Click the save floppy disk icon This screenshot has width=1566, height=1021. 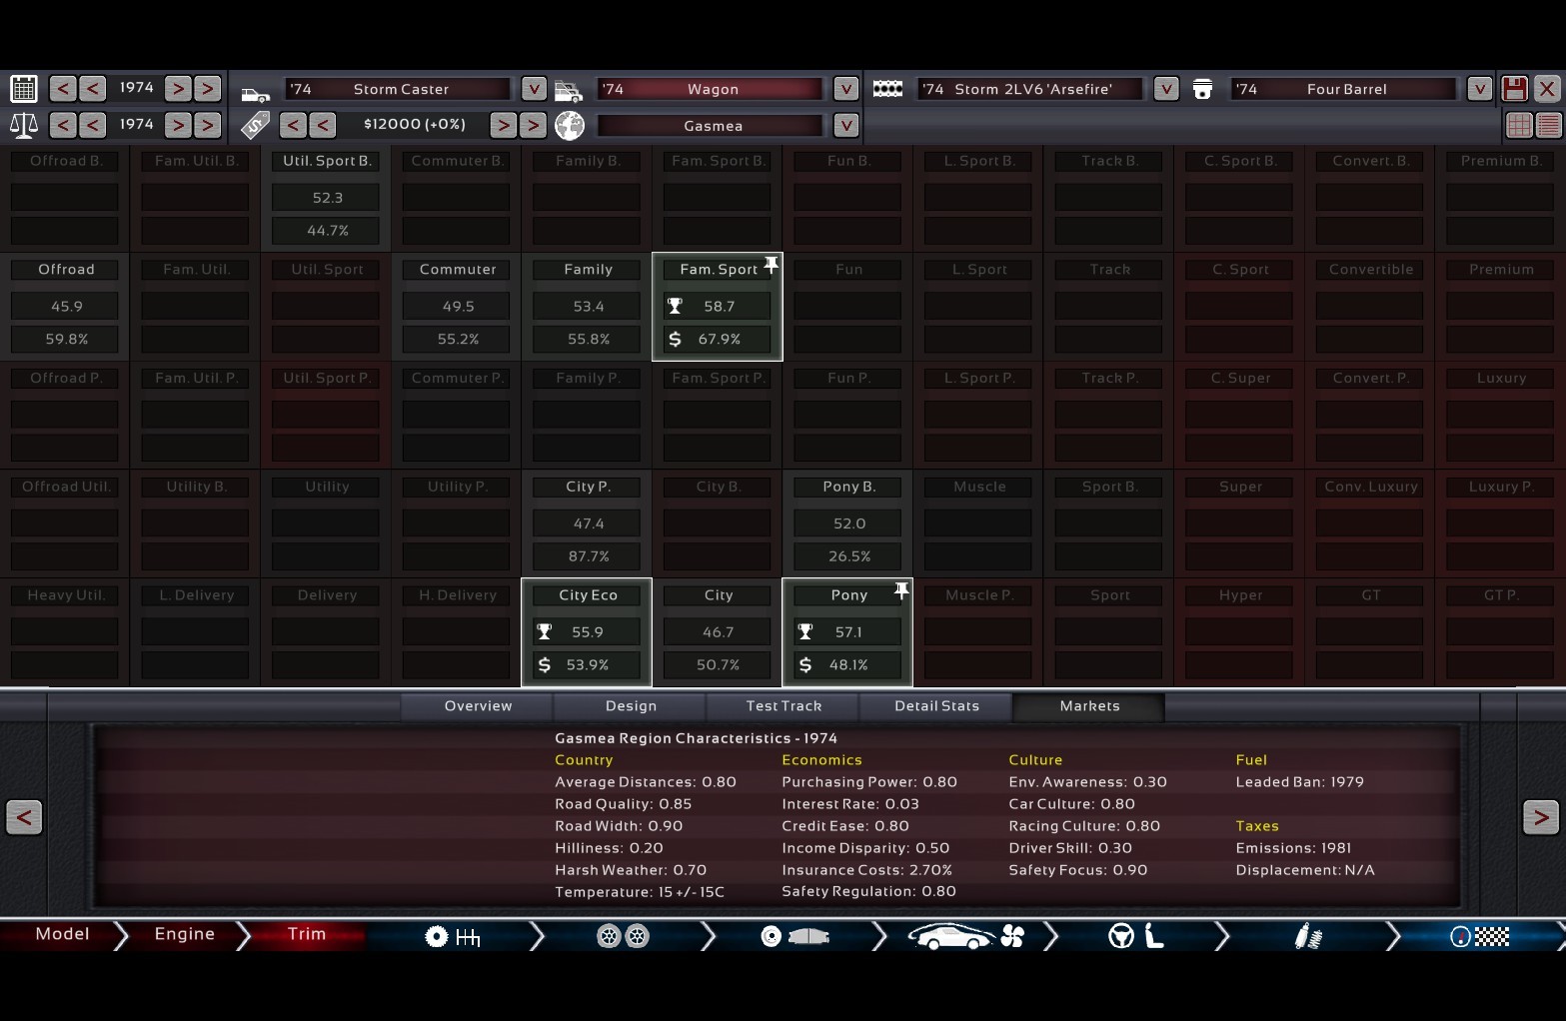pos(1514,89)
